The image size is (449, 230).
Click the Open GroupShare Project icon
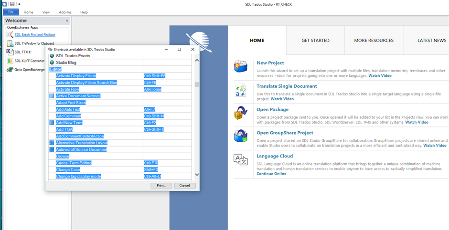[x=241, y=136]
